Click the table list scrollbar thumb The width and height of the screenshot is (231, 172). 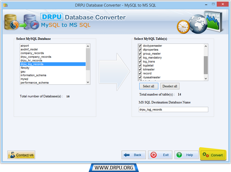tap(206, 65)
